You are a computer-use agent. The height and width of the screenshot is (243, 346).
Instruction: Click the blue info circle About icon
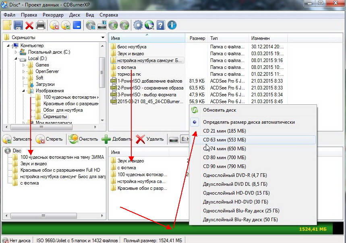(x=172, y=25)
